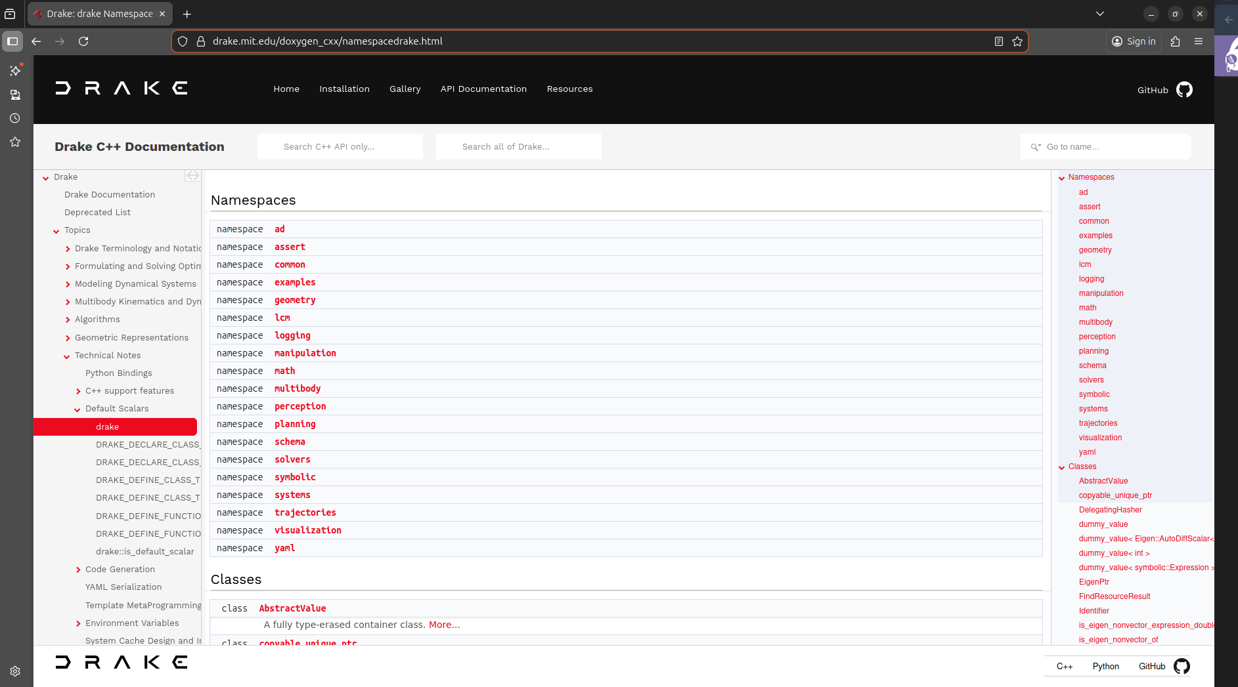Bookmark this page with the star
The image size is (1238, 687).
[x=1017, y=41]
